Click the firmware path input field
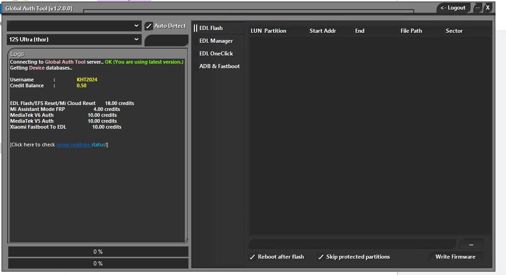The height and width of the screenshot is (275, 506). pyautogui.click(x=352, y=244)
